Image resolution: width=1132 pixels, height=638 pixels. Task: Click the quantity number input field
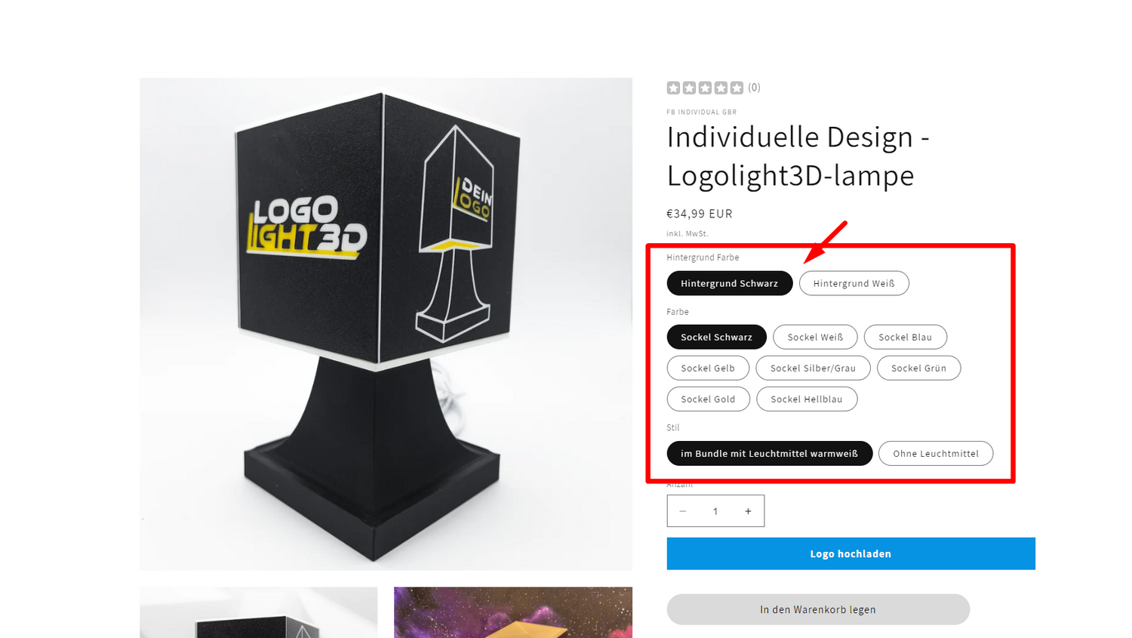(715, 511)
